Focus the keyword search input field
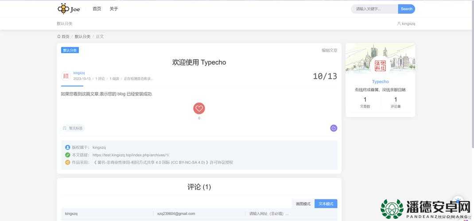The image size is (474, 221). (x=374, y=9)
